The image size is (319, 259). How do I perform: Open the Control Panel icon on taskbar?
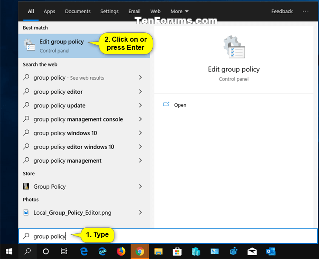[215, 251]
